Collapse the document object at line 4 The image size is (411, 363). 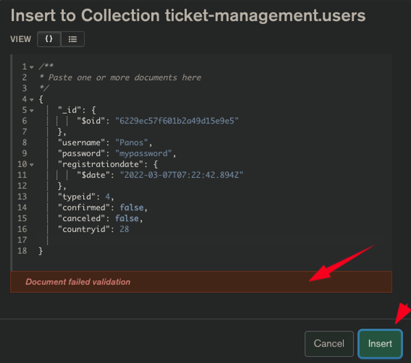click(32, 99)
